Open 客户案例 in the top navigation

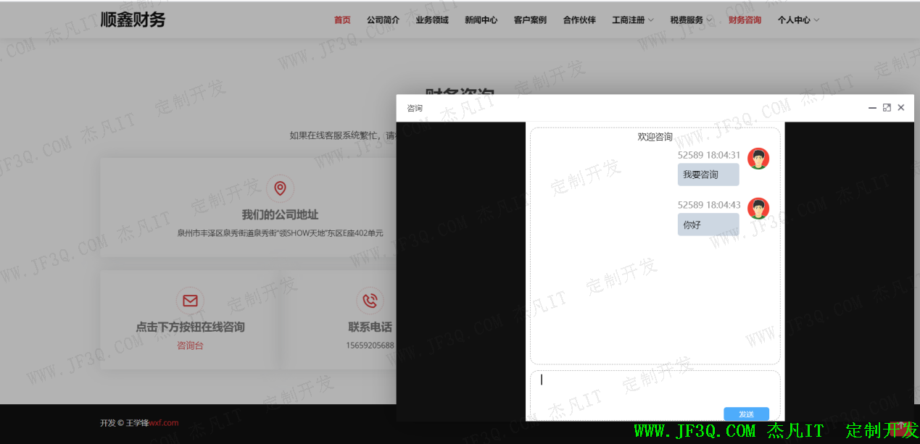[530, 20]
